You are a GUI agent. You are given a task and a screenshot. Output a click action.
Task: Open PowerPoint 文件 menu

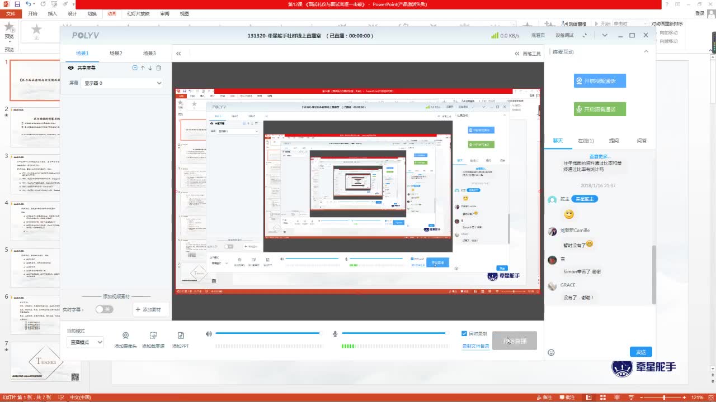tap(10, 13)
